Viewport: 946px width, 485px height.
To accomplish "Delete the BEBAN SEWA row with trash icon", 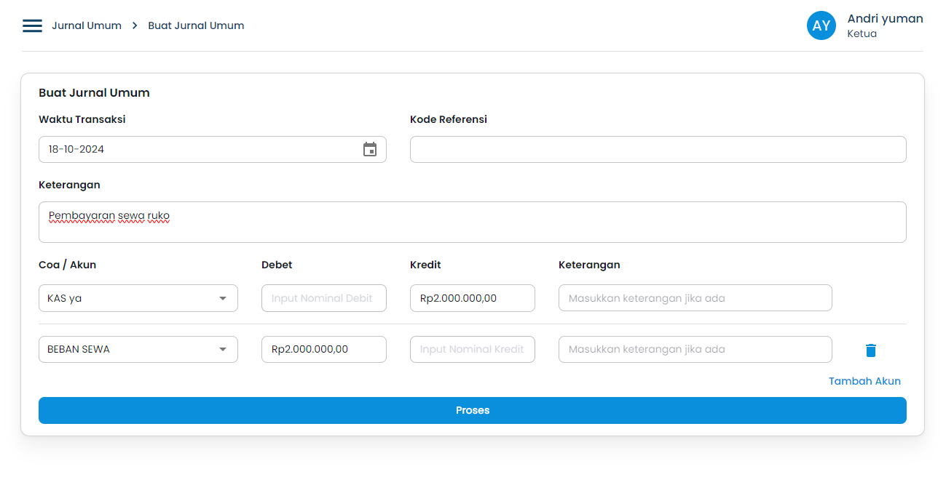I will tap(870, 350).
